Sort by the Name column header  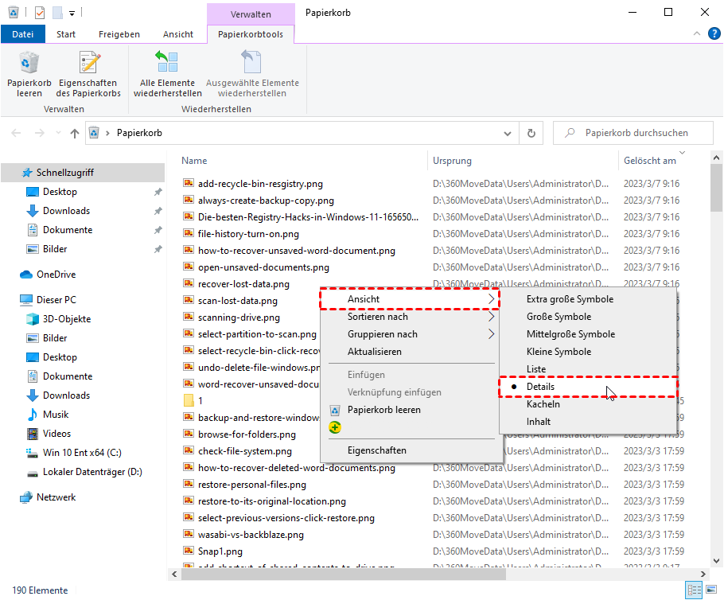[194, 161]
